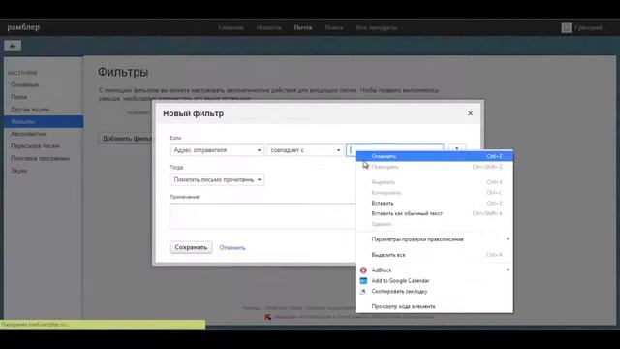This screenshot has width=620, height=349.
Task: Click the user avatar icon
Action: click(x=566, y=28)
